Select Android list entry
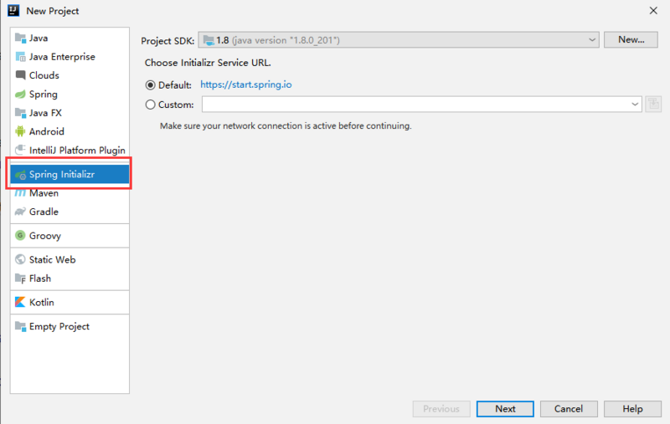670x424 pixels. (x=70, y=131)
